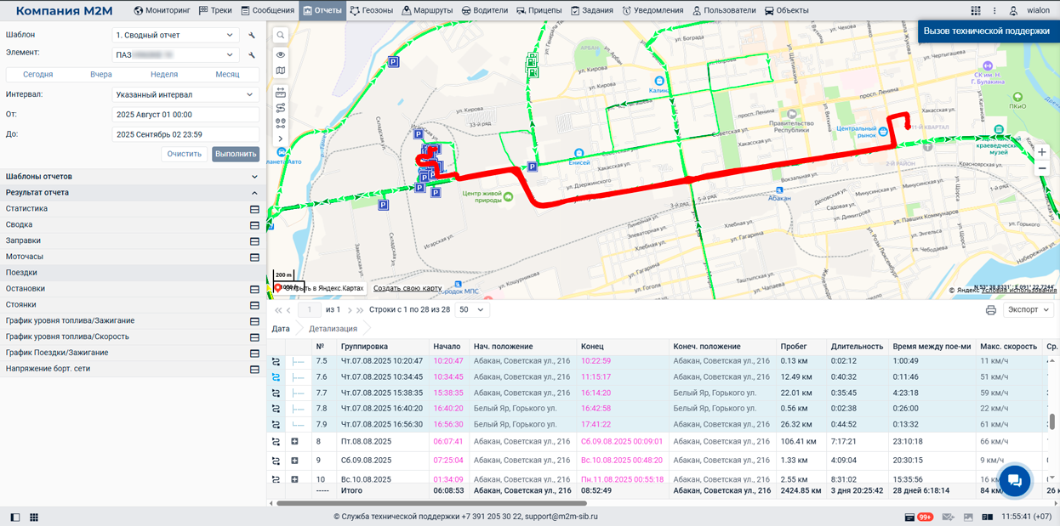Open the Шаблон template dropdown
Viewport: 1060px width, 526px height.
click(x=175, y=35)
